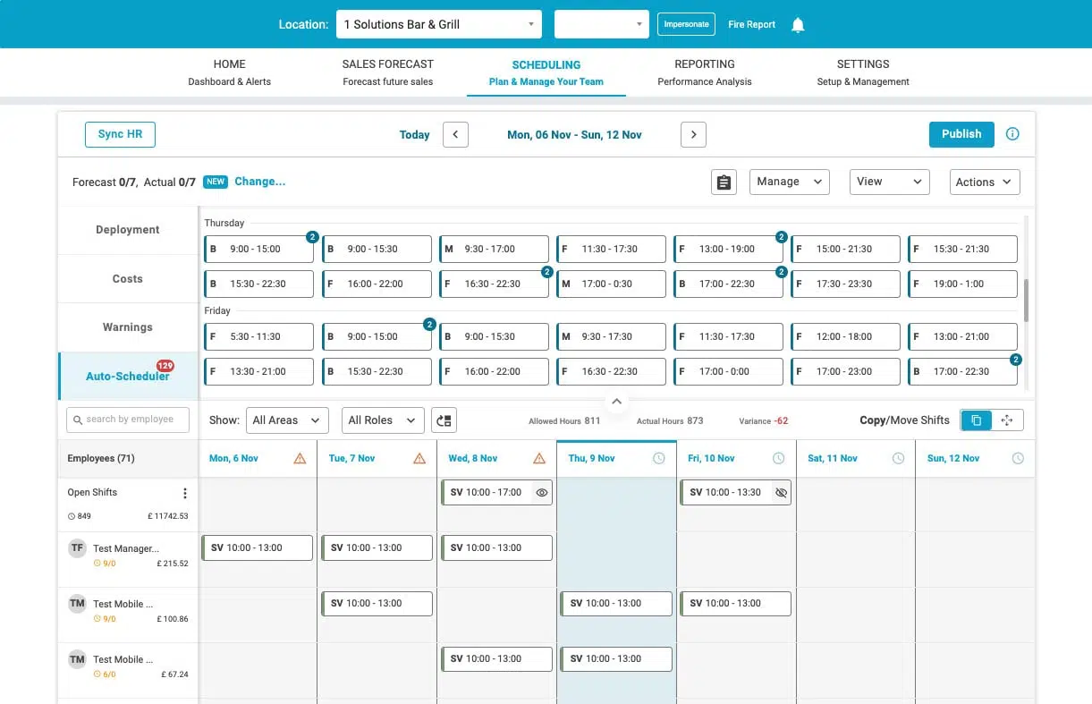Click the clock icon on Thu, 9 Nov
The width and height of the screenshot is (1092, 704).
pyautogui.click(x=659, y=457)
